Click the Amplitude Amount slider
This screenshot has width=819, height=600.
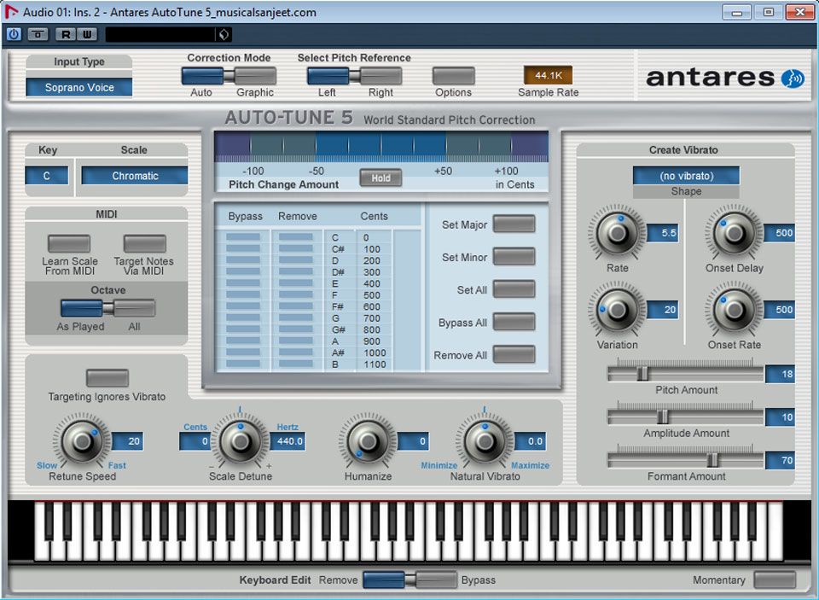pyautogui.click(x=685, y=417)
